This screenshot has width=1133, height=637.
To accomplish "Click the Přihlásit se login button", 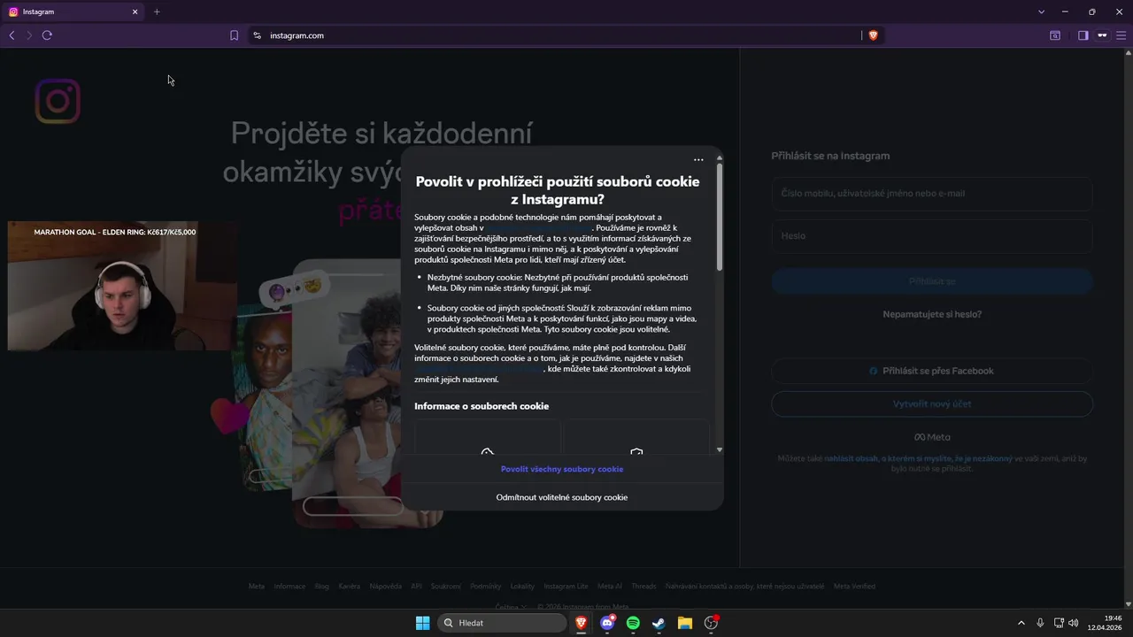I will 932,281.
